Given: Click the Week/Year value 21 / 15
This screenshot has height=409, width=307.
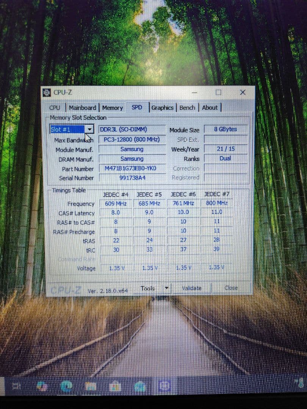Looking at the screenshot, I should tap(226, 149).
